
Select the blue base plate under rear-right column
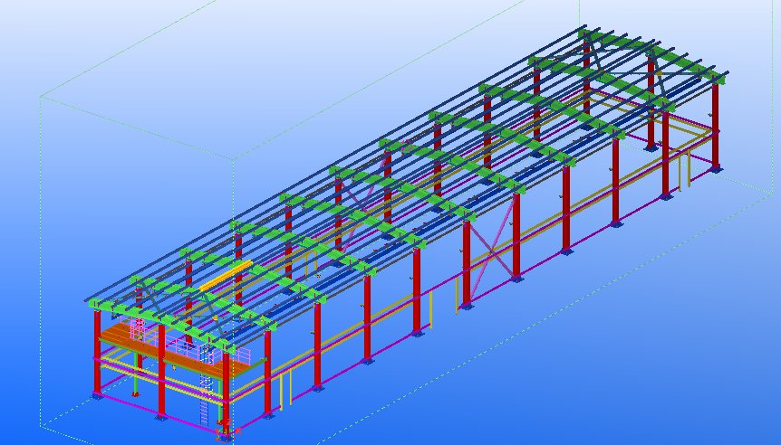pyautogui.click(x=714, y=168)
